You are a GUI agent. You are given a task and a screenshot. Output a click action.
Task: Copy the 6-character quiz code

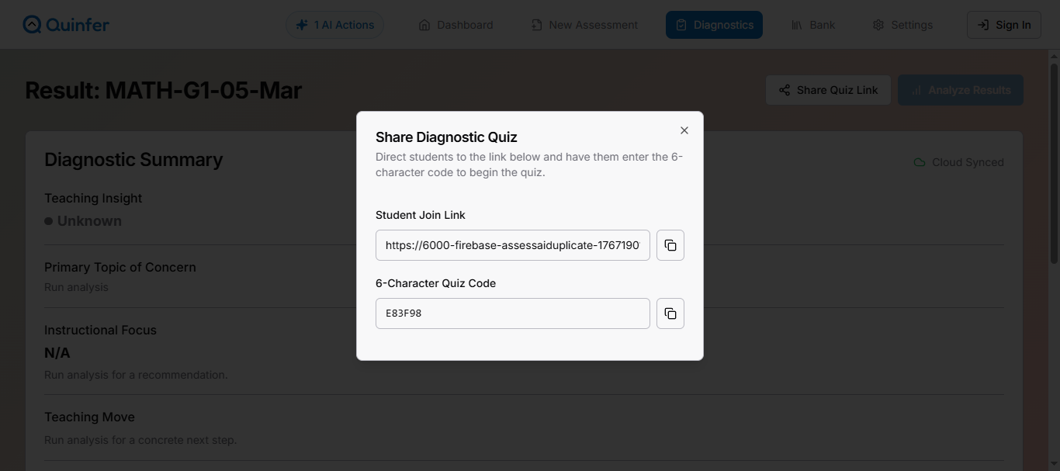pyautogui.click(x=670, y=313)
